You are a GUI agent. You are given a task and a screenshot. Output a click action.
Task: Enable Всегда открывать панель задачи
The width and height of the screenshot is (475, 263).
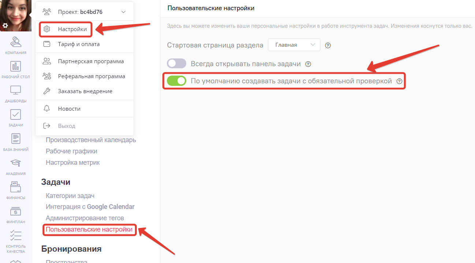tap(176, 63)
